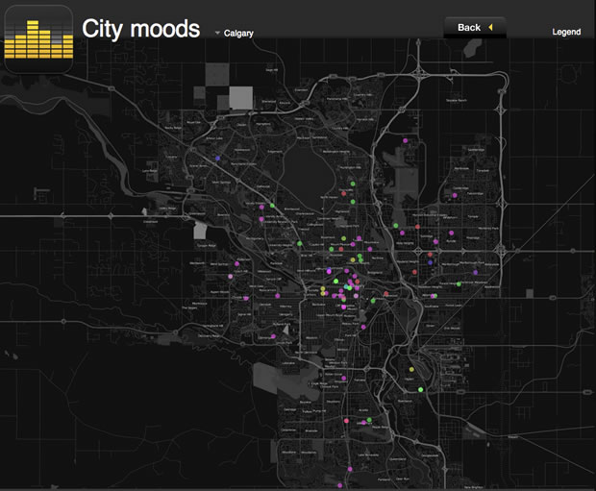Select the bottommost purple dot on the map
The height and width of the screenshot is (491, 596).
point(339,485)
